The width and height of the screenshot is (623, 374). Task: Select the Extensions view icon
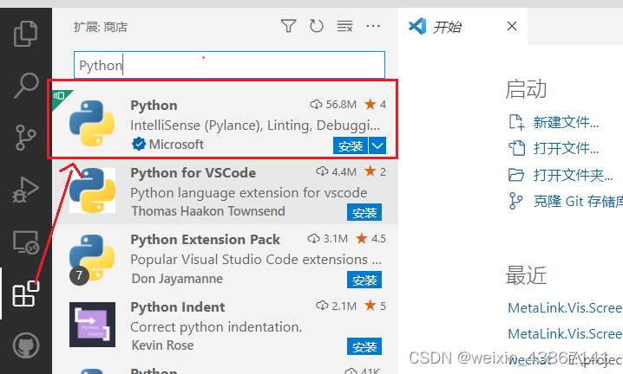coord(26,293)
